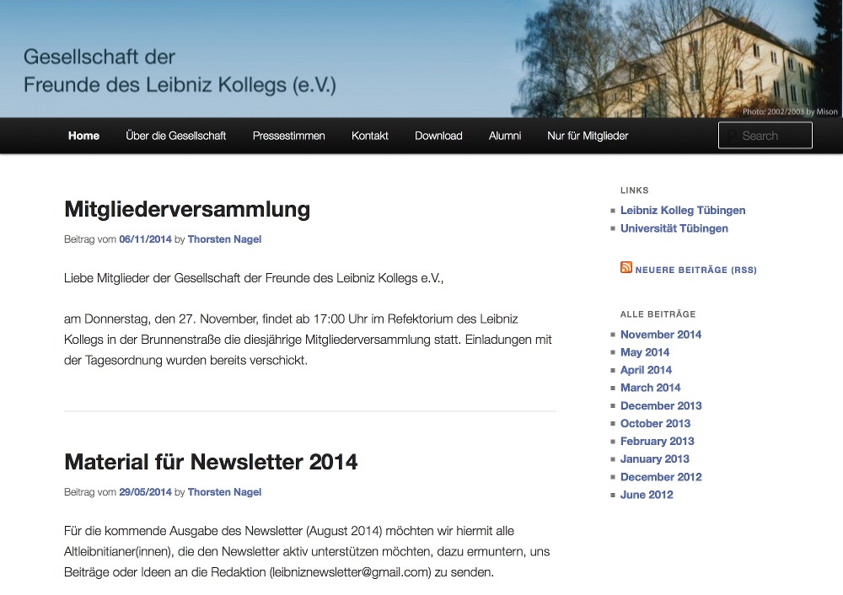Open May 2014 archive
This screenshot has width=843, height=595.
pyautogui.click(x=645, y=352)
